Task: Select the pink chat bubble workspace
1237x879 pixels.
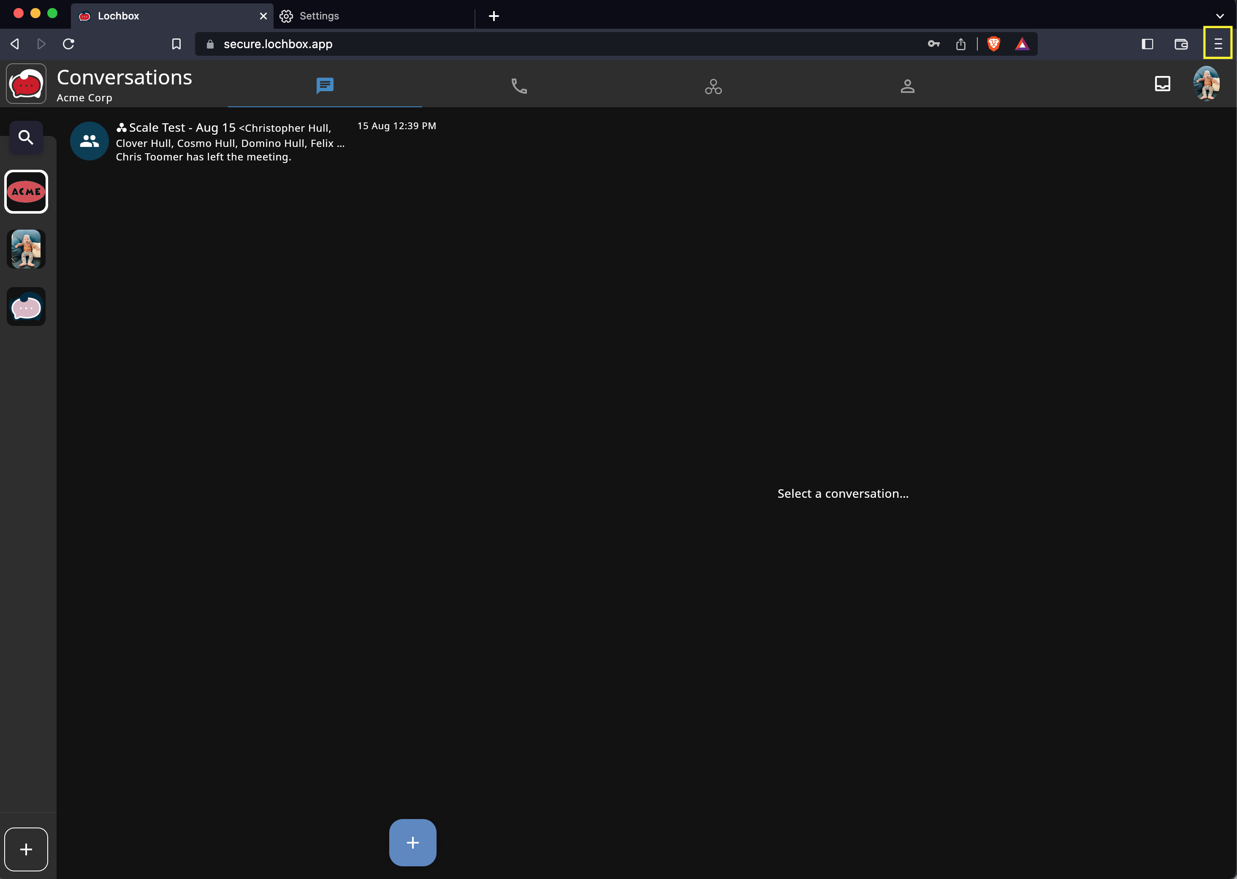Action: tap(26, 307)
